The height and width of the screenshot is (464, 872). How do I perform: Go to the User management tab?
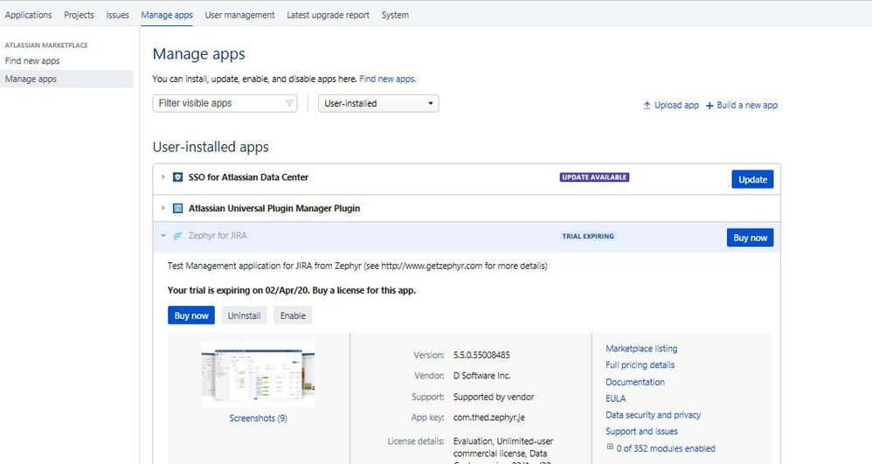click(239, 15)
